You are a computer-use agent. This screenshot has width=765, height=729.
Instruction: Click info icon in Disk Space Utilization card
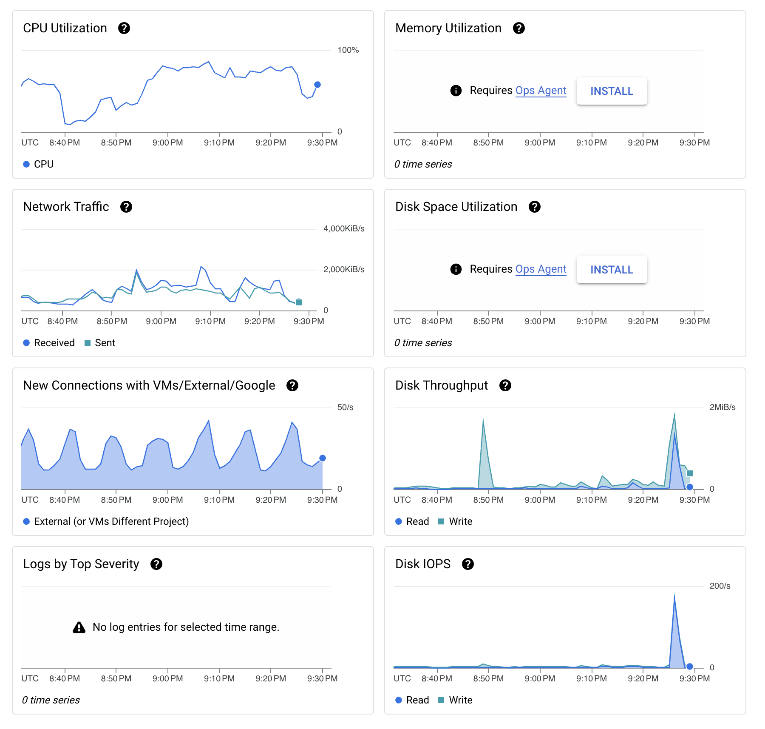click(456, 269)
